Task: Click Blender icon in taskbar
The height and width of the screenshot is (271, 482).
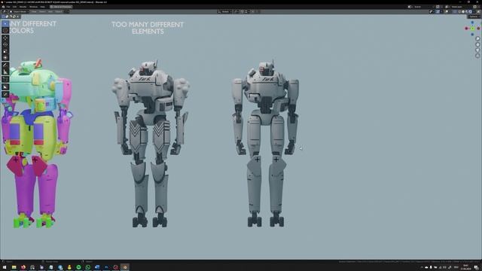Action: [x=125, y=267]
